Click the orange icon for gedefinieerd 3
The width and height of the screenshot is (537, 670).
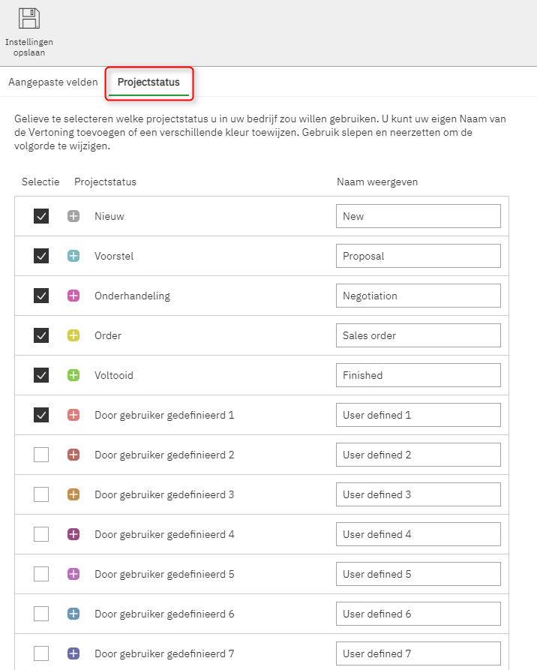pyautogui.click(x=73, y=494)
